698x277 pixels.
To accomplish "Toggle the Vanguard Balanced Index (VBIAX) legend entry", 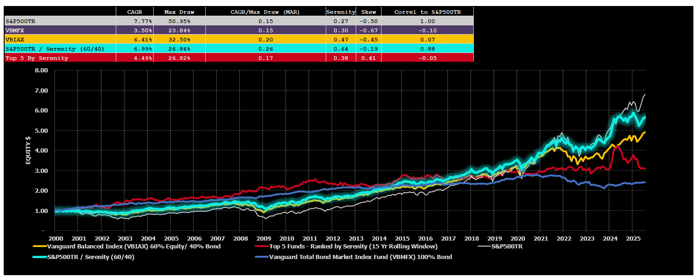I will [x=134, y=246].
